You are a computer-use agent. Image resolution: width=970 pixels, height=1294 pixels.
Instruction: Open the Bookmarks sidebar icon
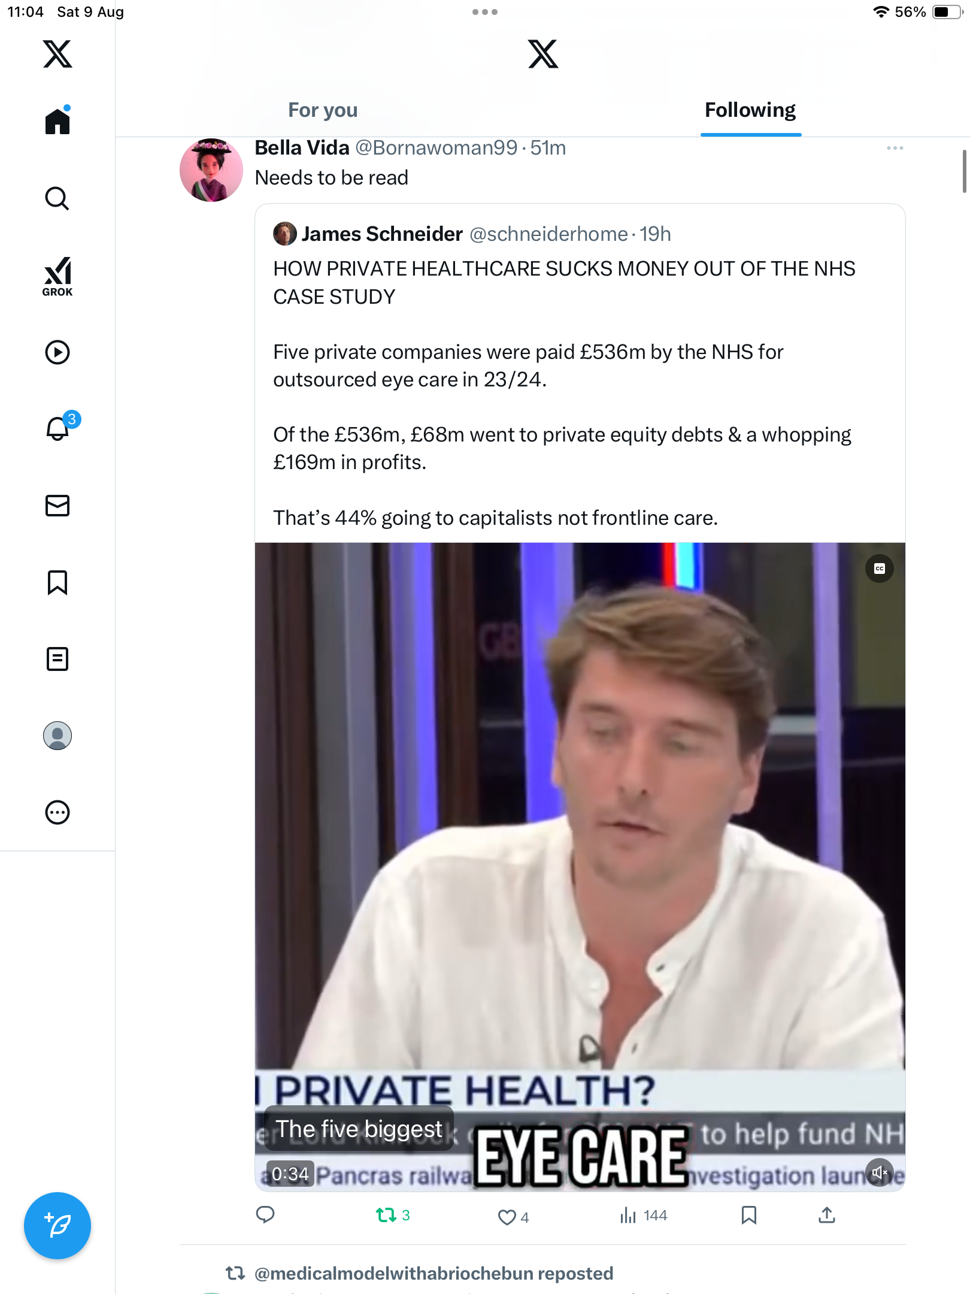tap(57, 582)
